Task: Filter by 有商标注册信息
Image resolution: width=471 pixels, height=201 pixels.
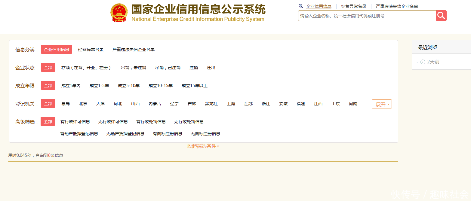Action: pos(167,134)
